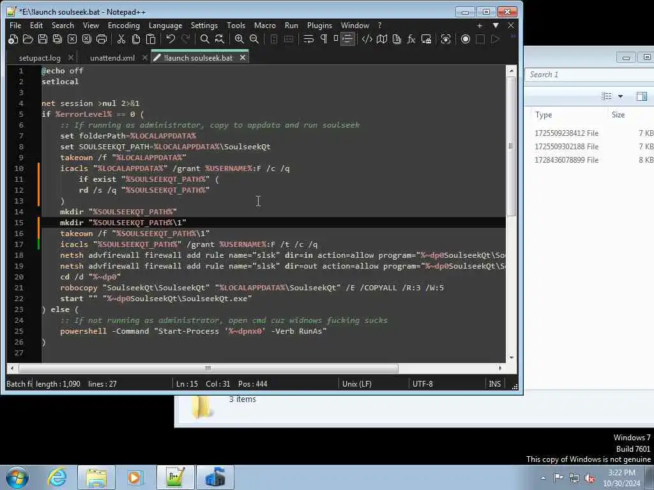The width and height of the screenshot is (654, 490).
Task: Expand hidden toolbar items chevron
Action: click(513, 36)
